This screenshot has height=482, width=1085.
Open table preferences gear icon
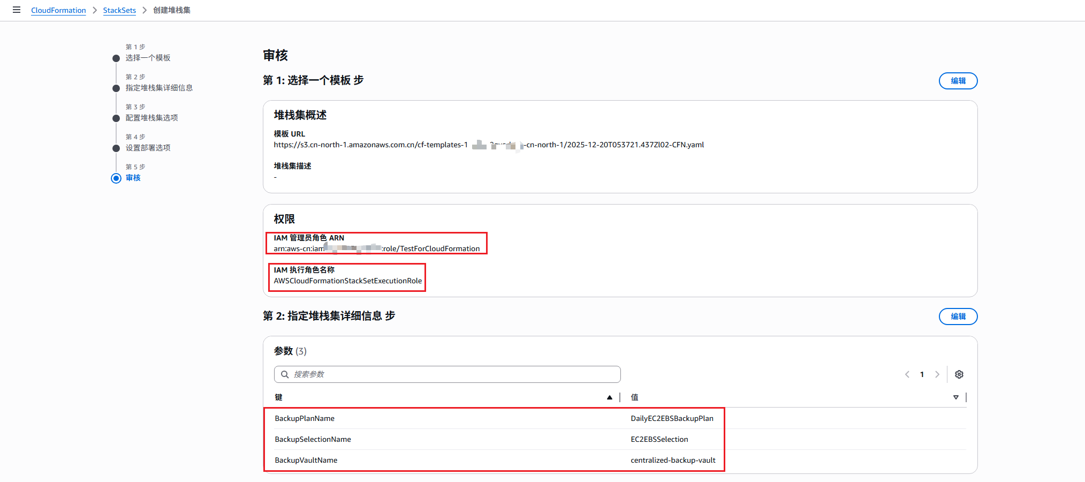click(959, 374)
